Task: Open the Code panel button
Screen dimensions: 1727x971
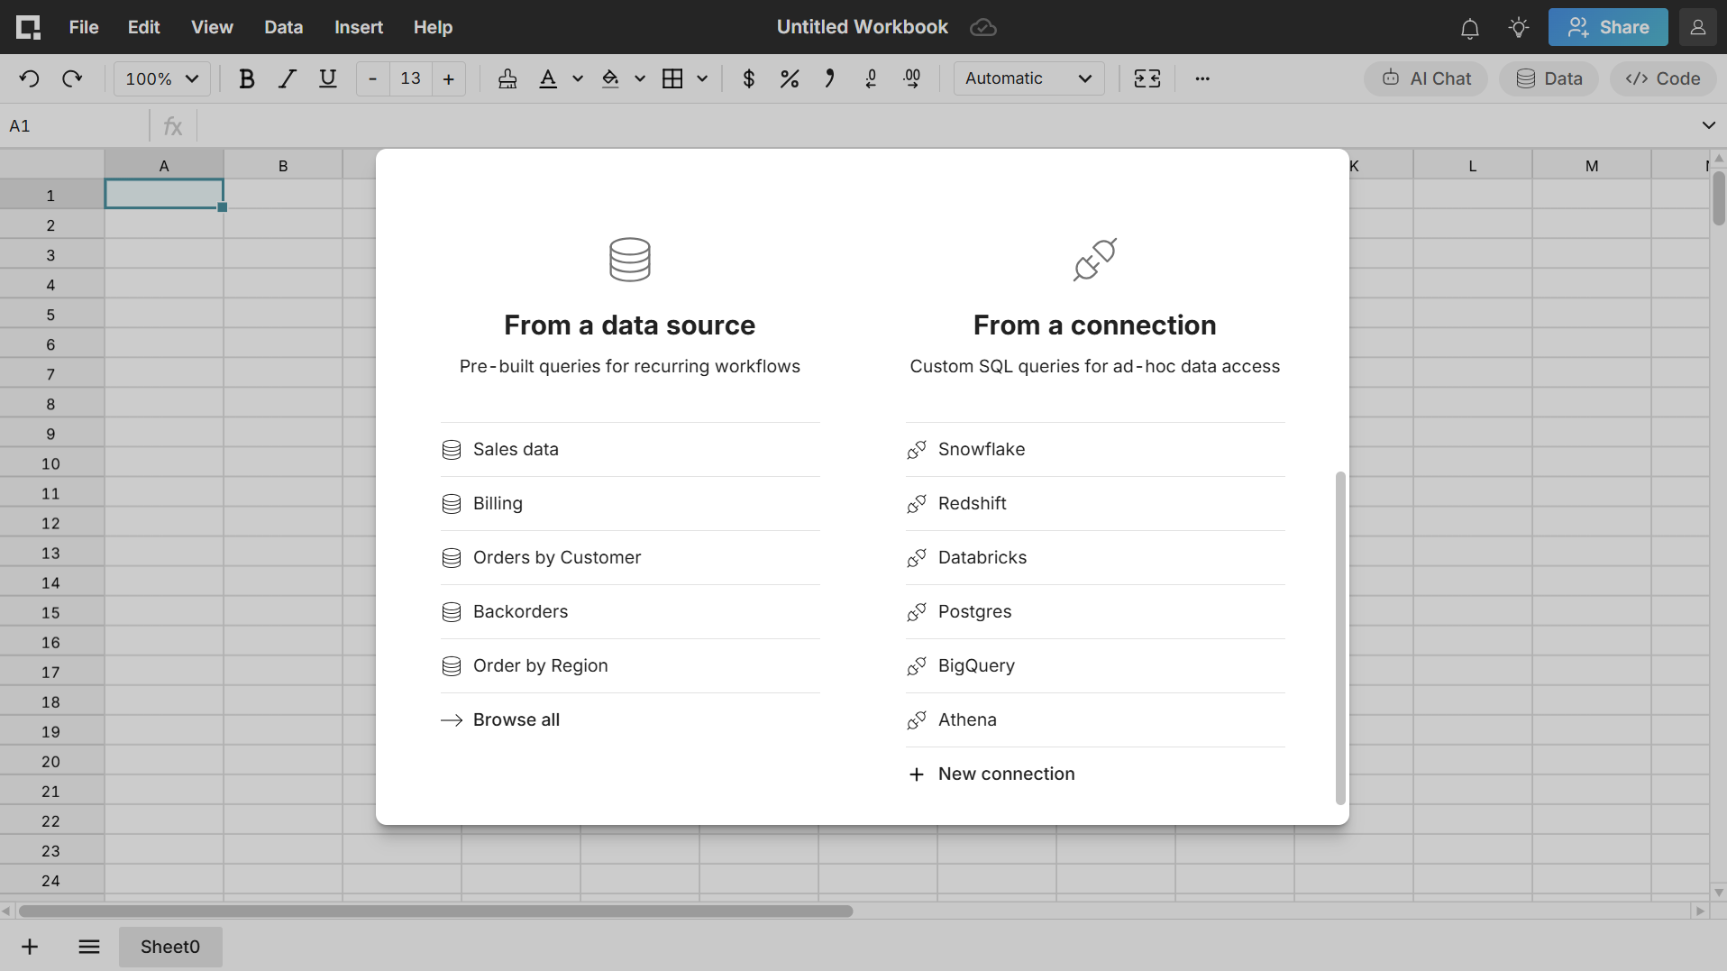Action: [1663, 78]
